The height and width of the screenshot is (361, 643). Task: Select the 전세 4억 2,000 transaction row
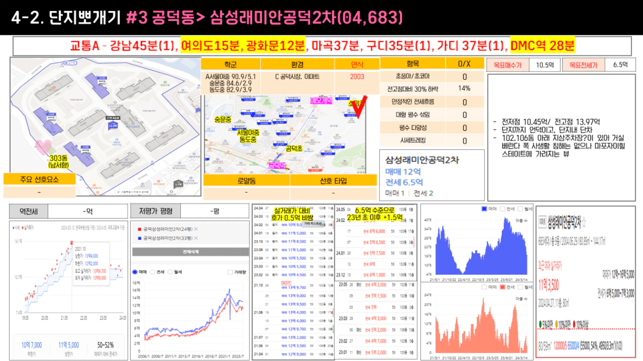click(376, 285)
